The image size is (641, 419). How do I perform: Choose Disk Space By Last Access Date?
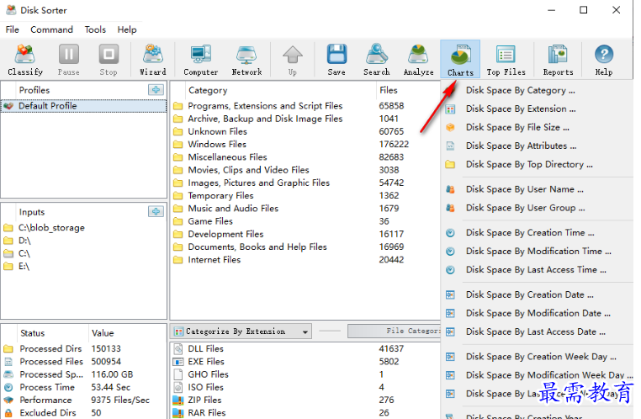pos(538,331)
